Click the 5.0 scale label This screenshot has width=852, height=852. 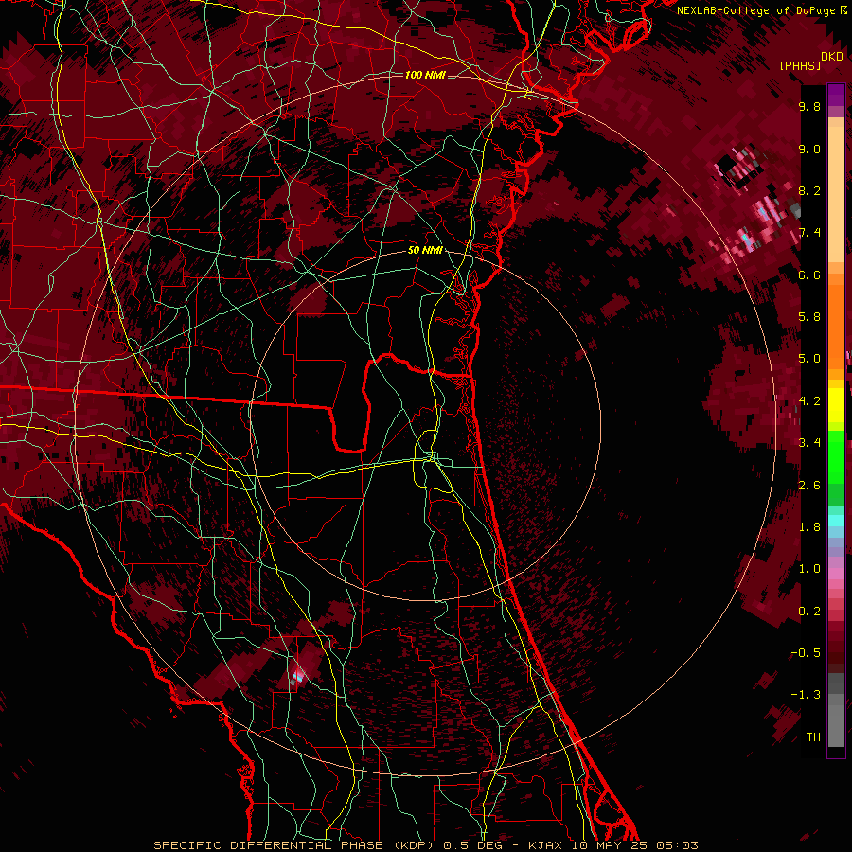point(809,359)
